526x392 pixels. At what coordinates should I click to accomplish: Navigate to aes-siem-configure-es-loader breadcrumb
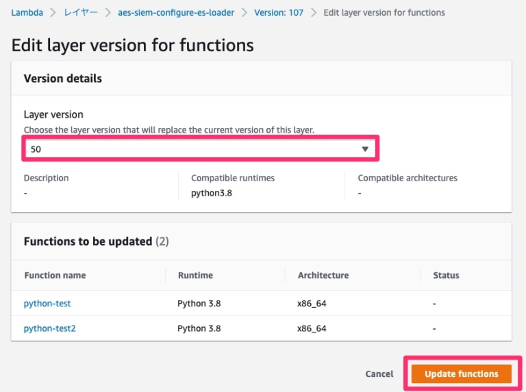(x=175, y=12)
